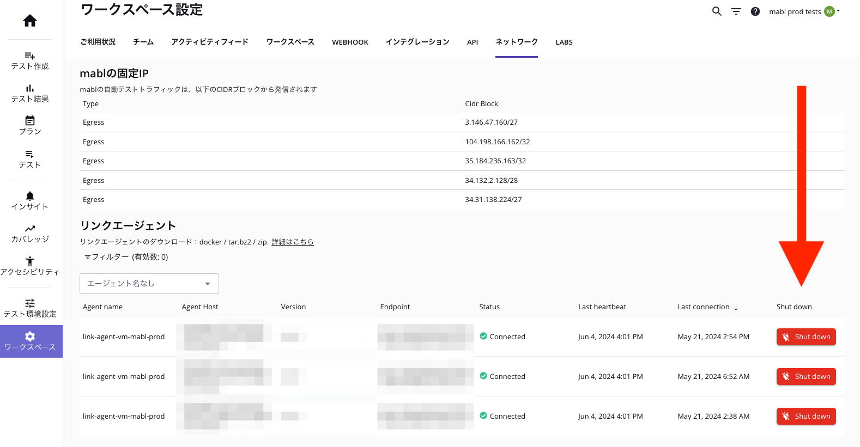Click the filter lines icon in header
This screenshot has width=860, height=447.
point(736,11)
